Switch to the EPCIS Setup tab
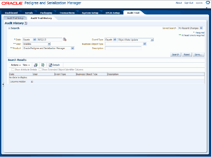This screenshot has height=158, width=211. 113,13
